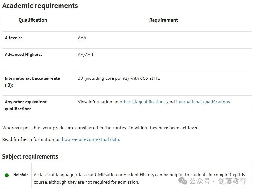Viewport: 254px width, 191px height.
Task: Click the Helpful label in subject requirements
Action: 20,175
